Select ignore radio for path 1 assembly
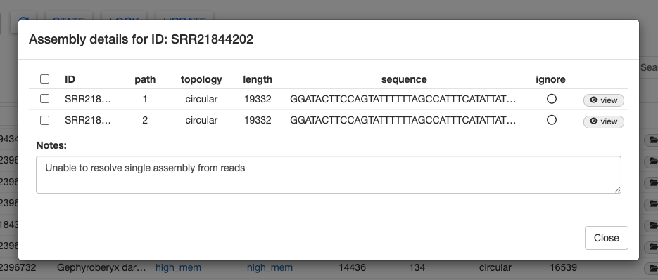 pyautogui.click(x=552, y=99)
